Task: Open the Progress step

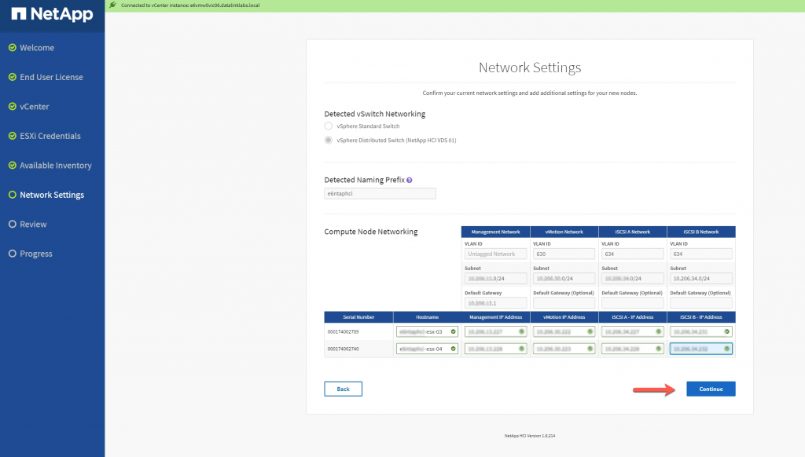Action: click(36, 254)
